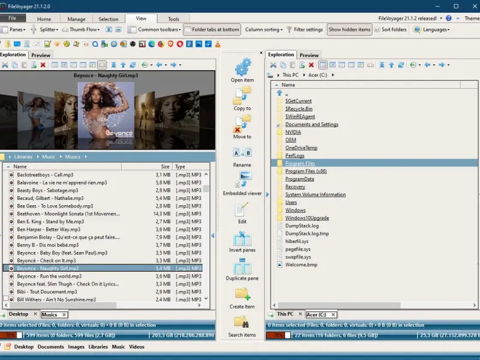The width and height of the screenshot is (480, 360).
Task: Click the Duplicate pane icon
Action: 242,266
